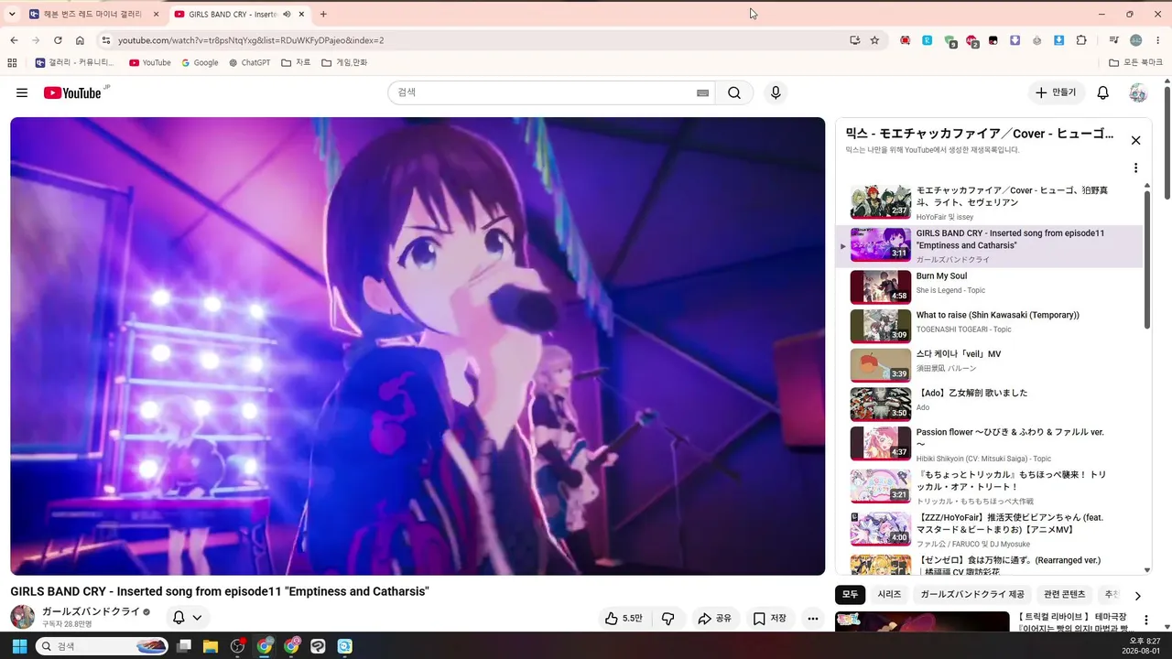View site information icon in address bar

tap(106, 40)
